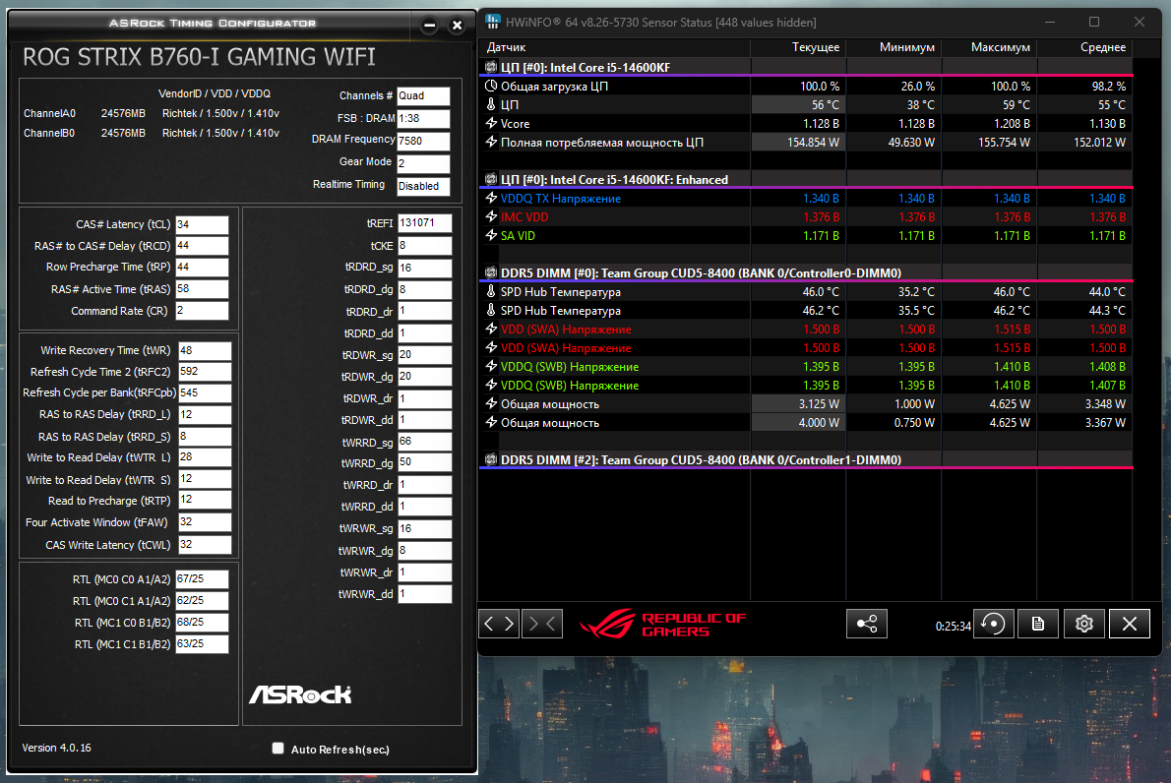
Task: Select the Минимум column header
Action: [x=894, y=47]
